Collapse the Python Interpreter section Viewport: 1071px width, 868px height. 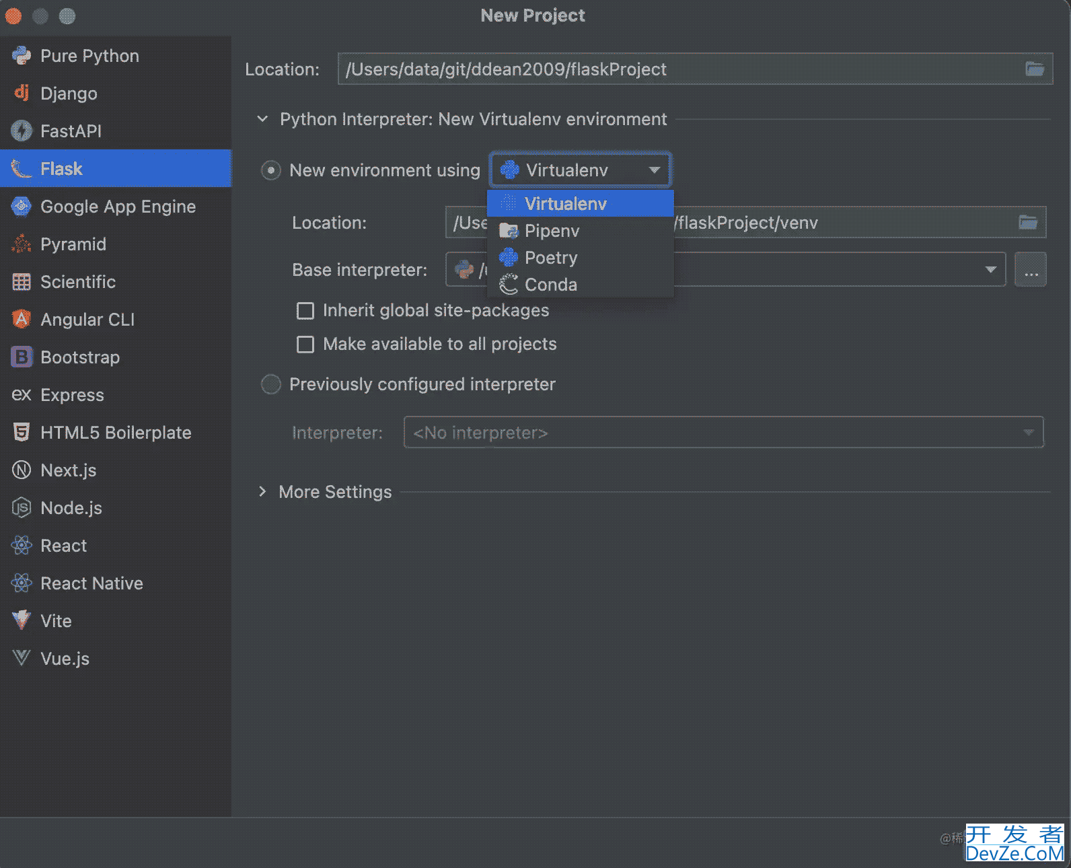click(262, 119)
